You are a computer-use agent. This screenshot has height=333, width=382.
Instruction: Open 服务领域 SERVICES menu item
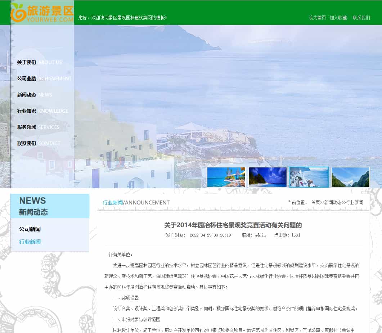click(38, 127)
